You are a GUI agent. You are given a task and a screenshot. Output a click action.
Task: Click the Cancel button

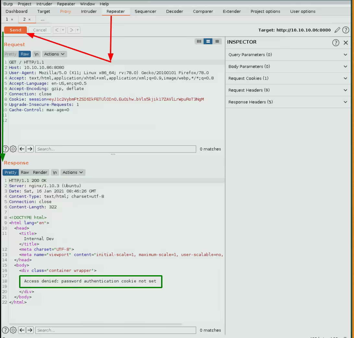tap(40, 30)
